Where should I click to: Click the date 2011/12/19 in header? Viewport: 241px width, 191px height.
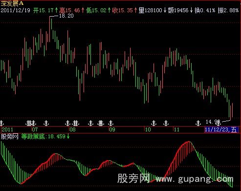16,10
